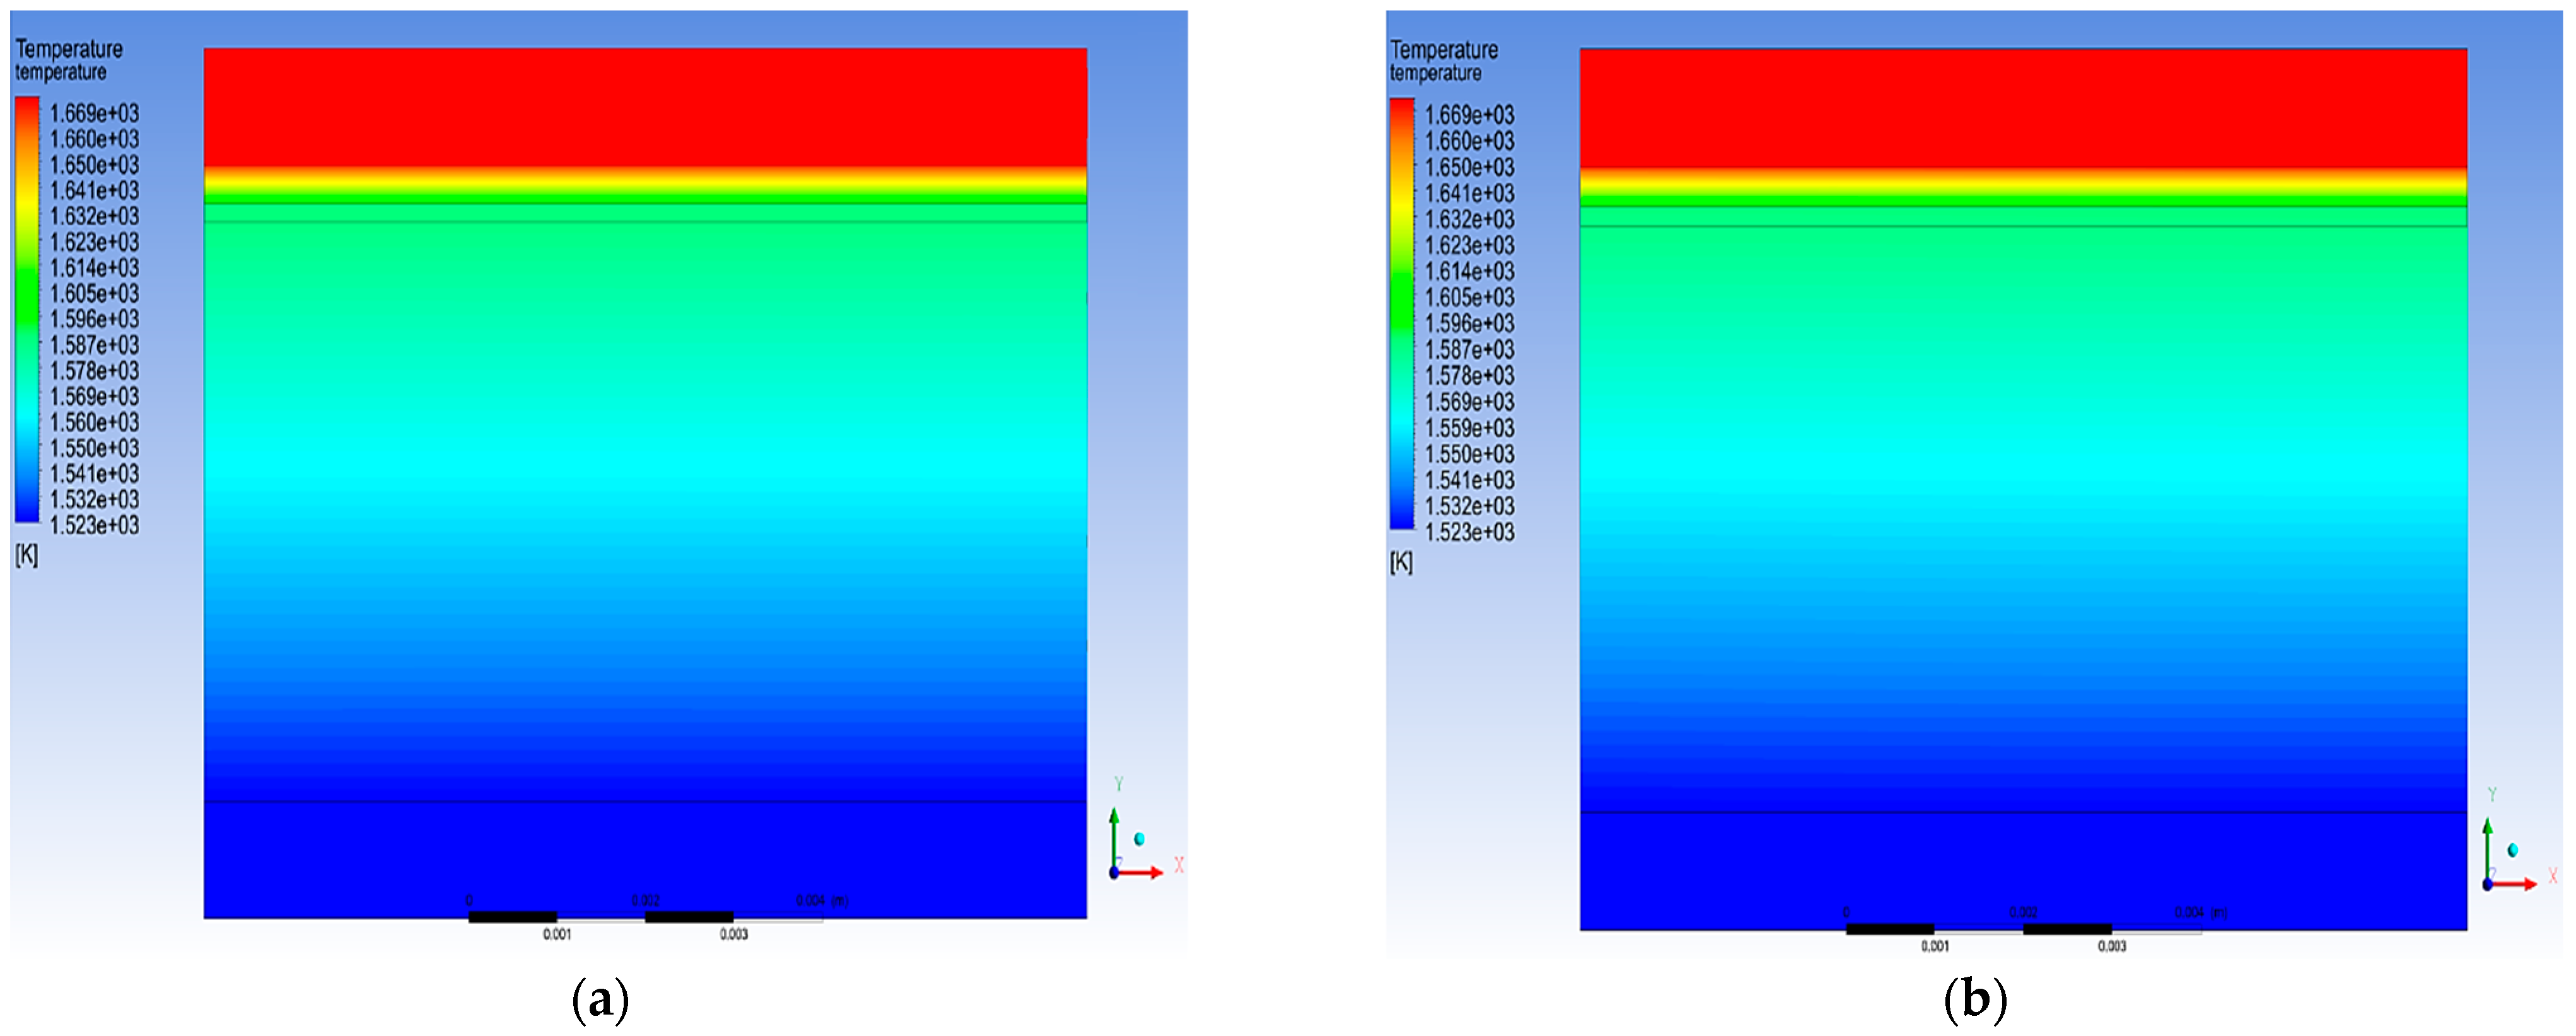Click the temperature legend color bar in panel (a)
This screenshot has width=2576, height=1036.
27,309
